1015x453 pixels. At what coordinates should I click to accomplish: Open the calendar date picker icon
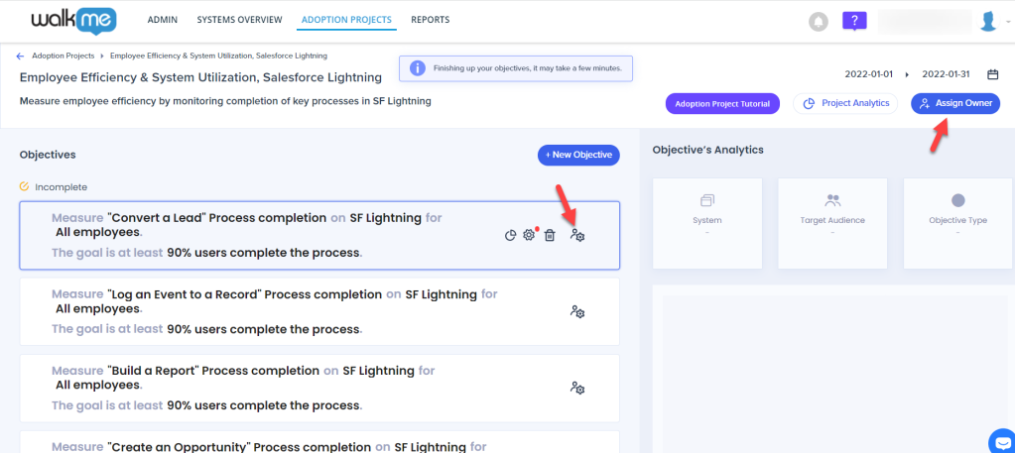[991, 74]
